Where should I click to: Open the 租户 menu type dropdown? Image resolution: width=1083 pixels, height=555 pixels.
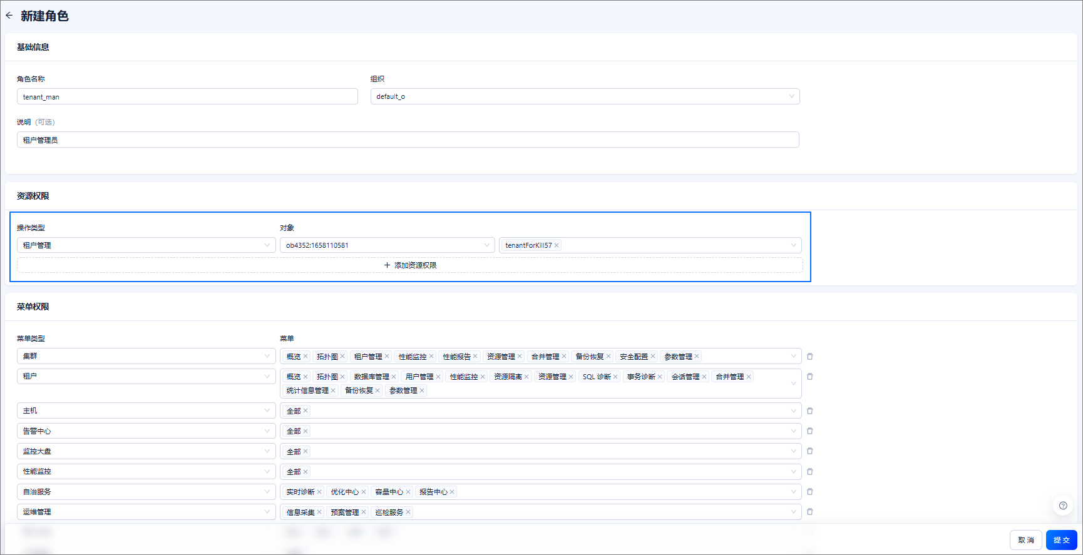(146, 376)
